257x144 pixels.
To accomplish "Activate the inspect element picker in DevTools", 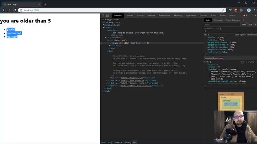I will [103, 16].
